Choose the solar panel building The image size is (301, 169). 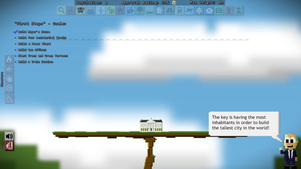pos(111,11)
